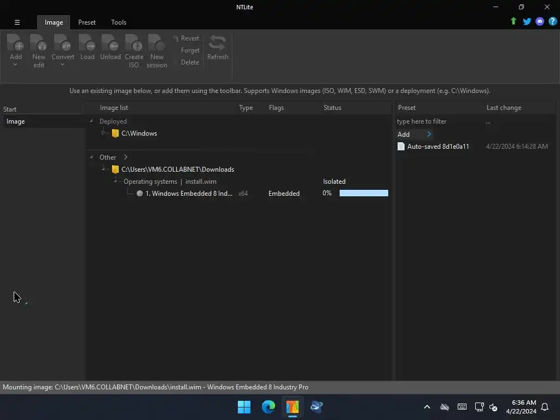Click the fourth taskbar app icon
This screenshot has width=560, height=420.
(317, 407)
